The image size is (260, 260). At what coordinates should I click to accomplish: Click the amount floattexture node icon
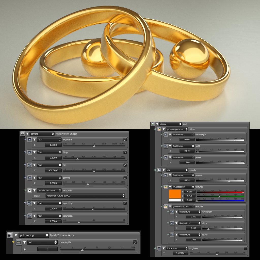click(x=166, y=175)
